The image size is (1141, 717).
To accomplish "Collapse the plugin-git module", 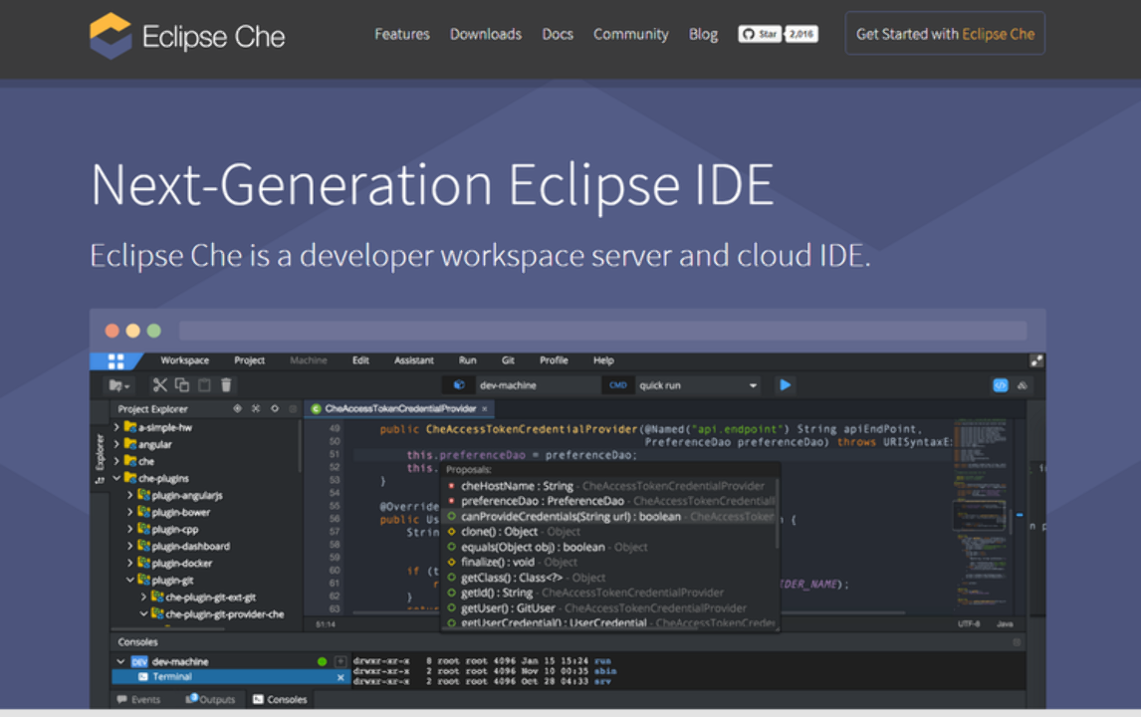I will coord(130,581).
